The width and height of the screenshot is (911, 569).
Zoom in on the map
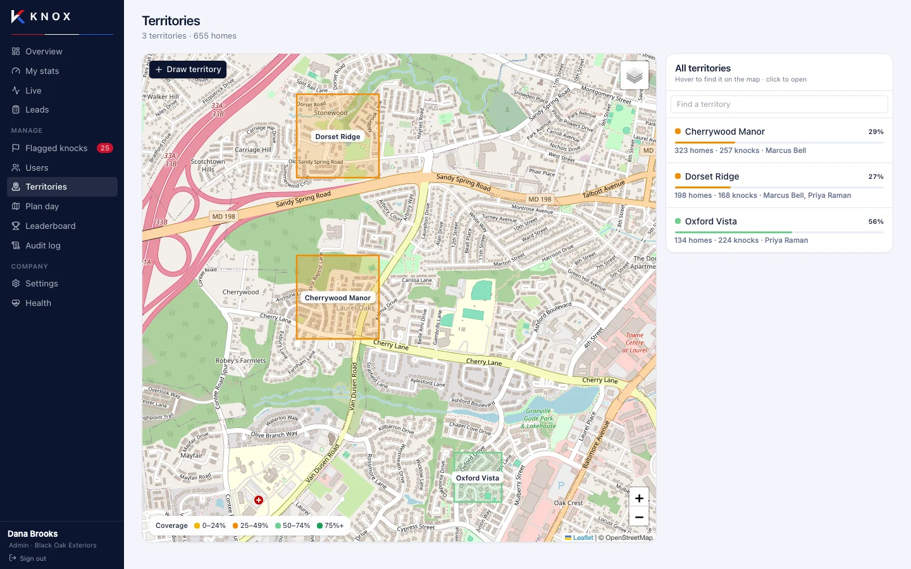coord(639,498)
